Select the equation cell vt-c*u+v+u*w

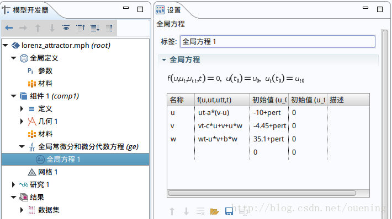point(222,126)
